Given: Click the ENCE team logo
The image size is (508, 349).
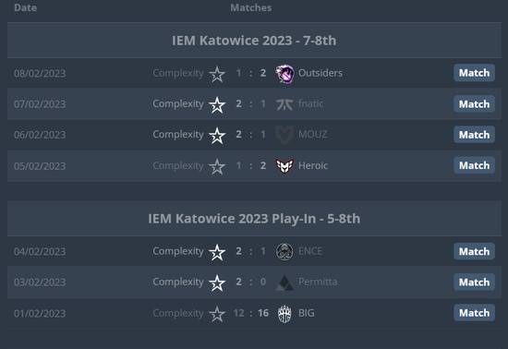Looking at the screenshot, I should click(x=284, y=251).
